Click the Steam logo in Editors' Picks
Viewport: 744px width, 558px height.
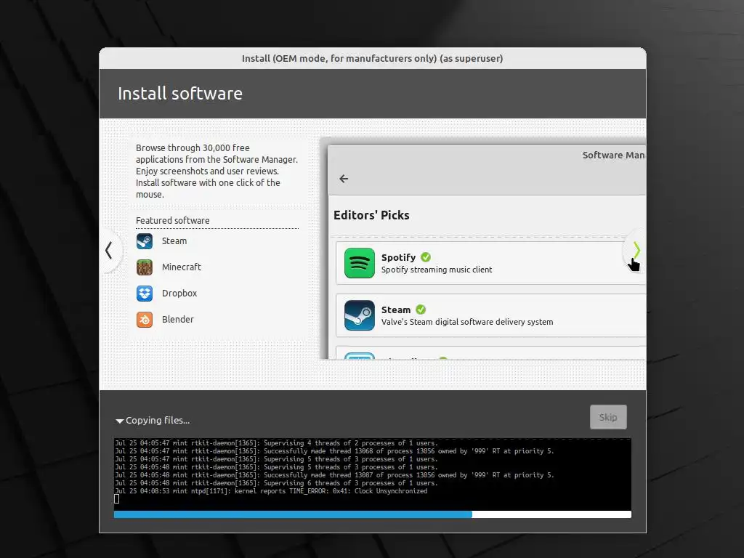click(x=359, y=315)
